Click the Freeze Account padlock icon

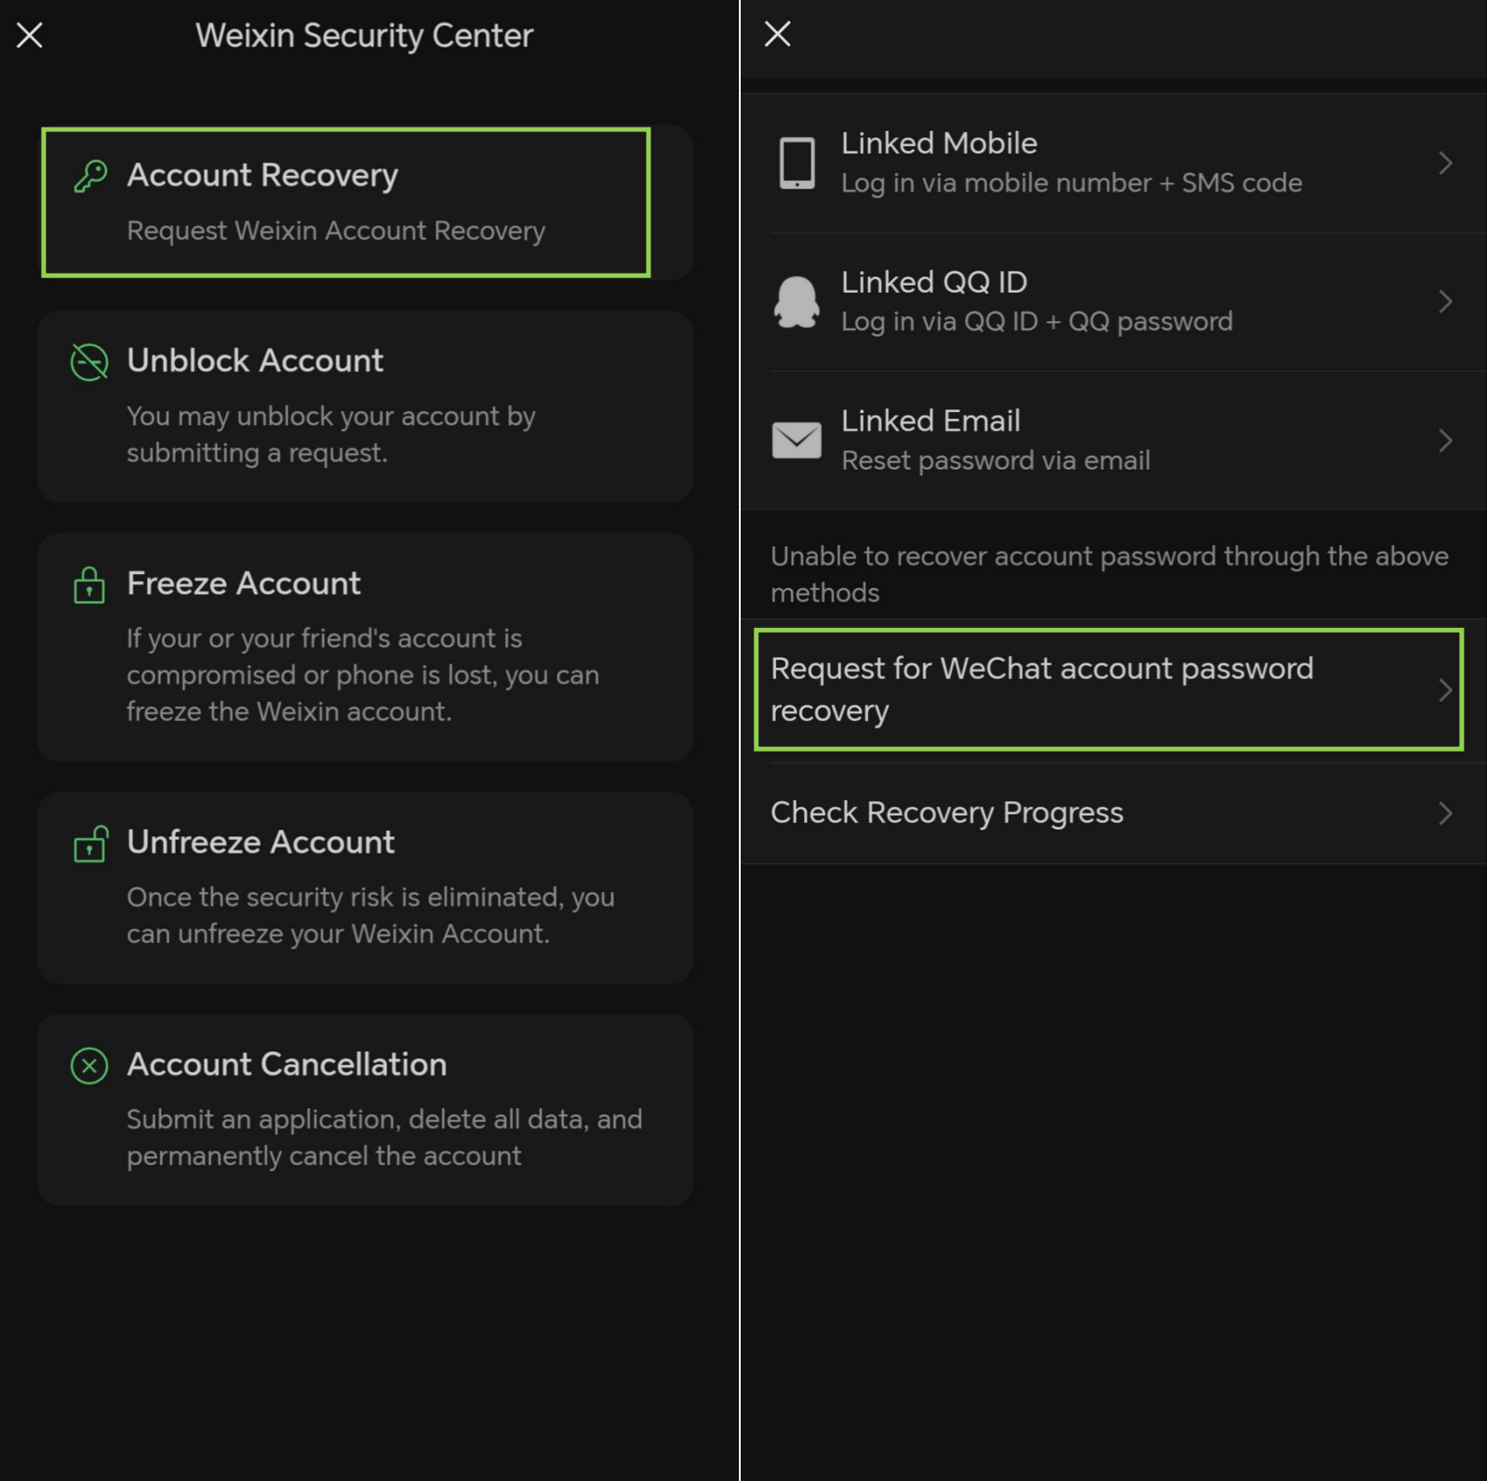[x=89, y=584]
